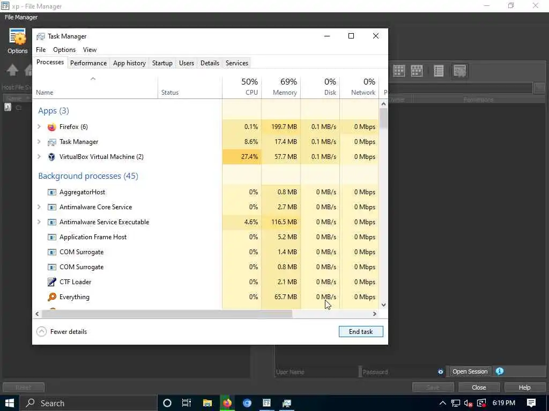Expand VirtualBox Virtual Machine (2) group

pos(39,157)
